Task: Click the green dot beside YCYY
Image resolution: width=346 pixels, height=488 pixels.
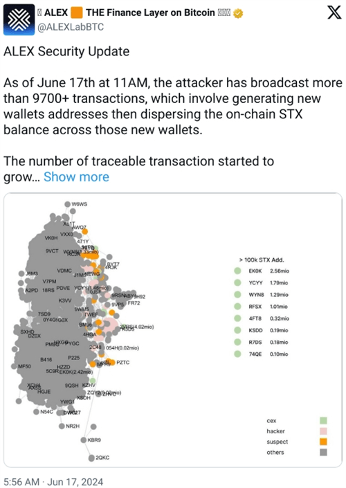Action: [x=237, y=282]
